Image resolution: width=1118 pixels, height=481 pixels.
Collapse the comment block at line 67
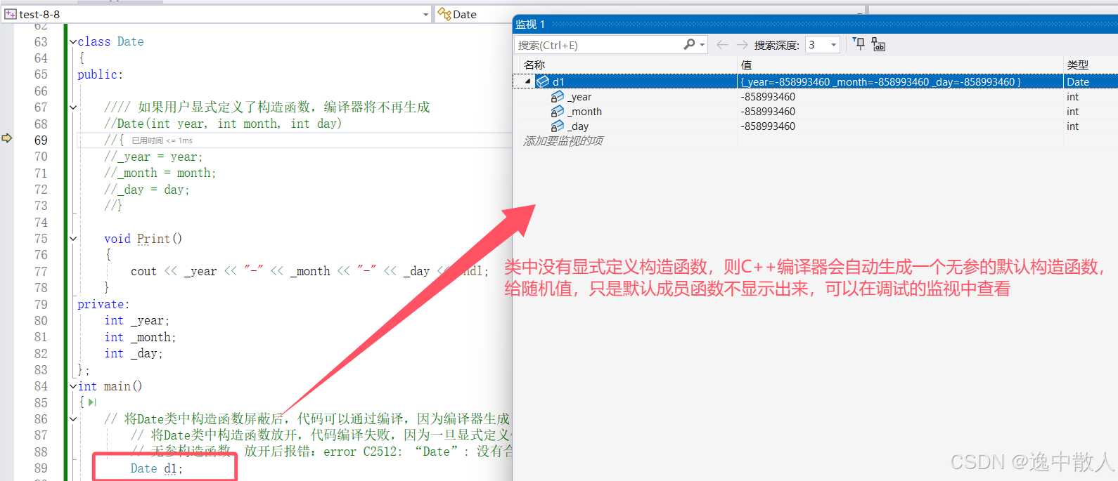[73, 107]
